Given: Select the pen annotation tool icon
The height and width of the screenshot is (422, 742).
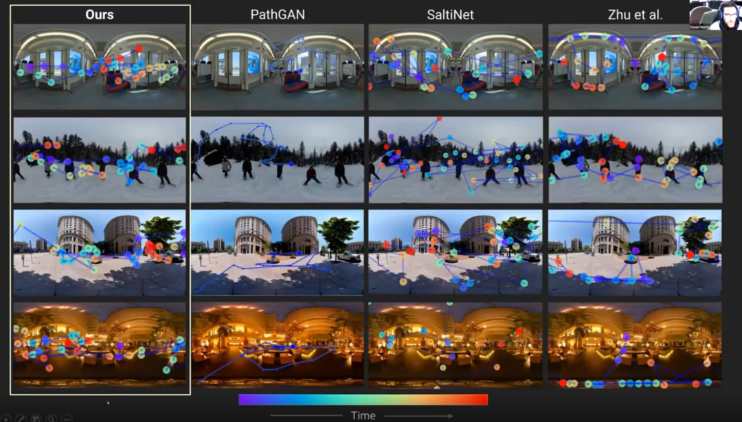Looking at the screenshot, I should tap(21, 418).
